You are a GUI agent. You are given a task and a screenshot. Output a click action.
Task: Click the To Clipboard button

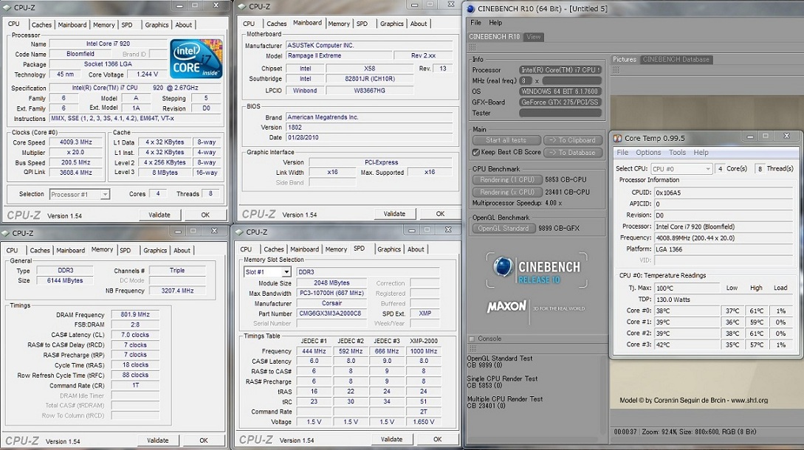click(x=573, y=140)
